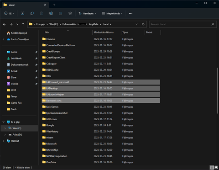Image resolution: width=219 pixels, height=170 pixels.
Task: Switch to details view icon in status bar
Action: tap(212, 168)
